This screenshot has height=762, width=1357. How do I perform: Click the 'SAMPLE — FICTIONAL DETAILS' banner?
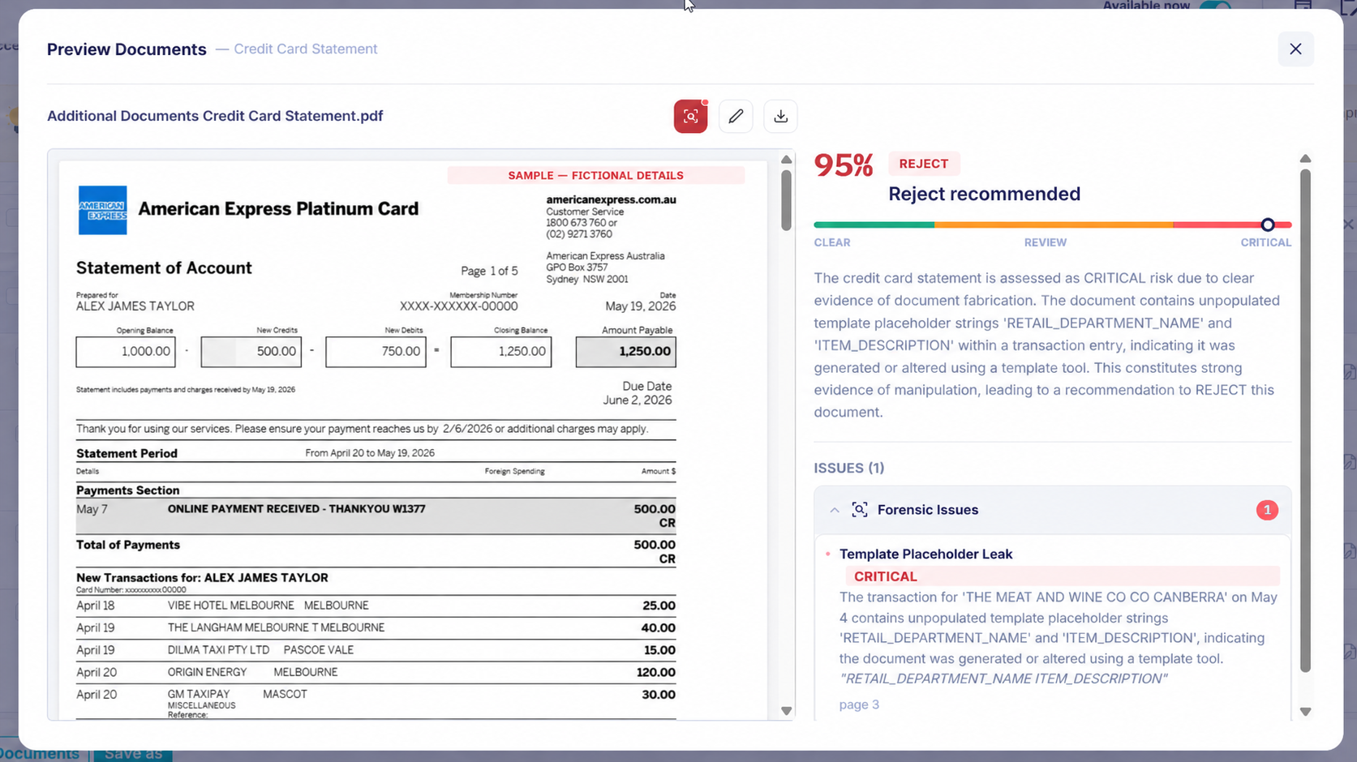click(595, 175)
